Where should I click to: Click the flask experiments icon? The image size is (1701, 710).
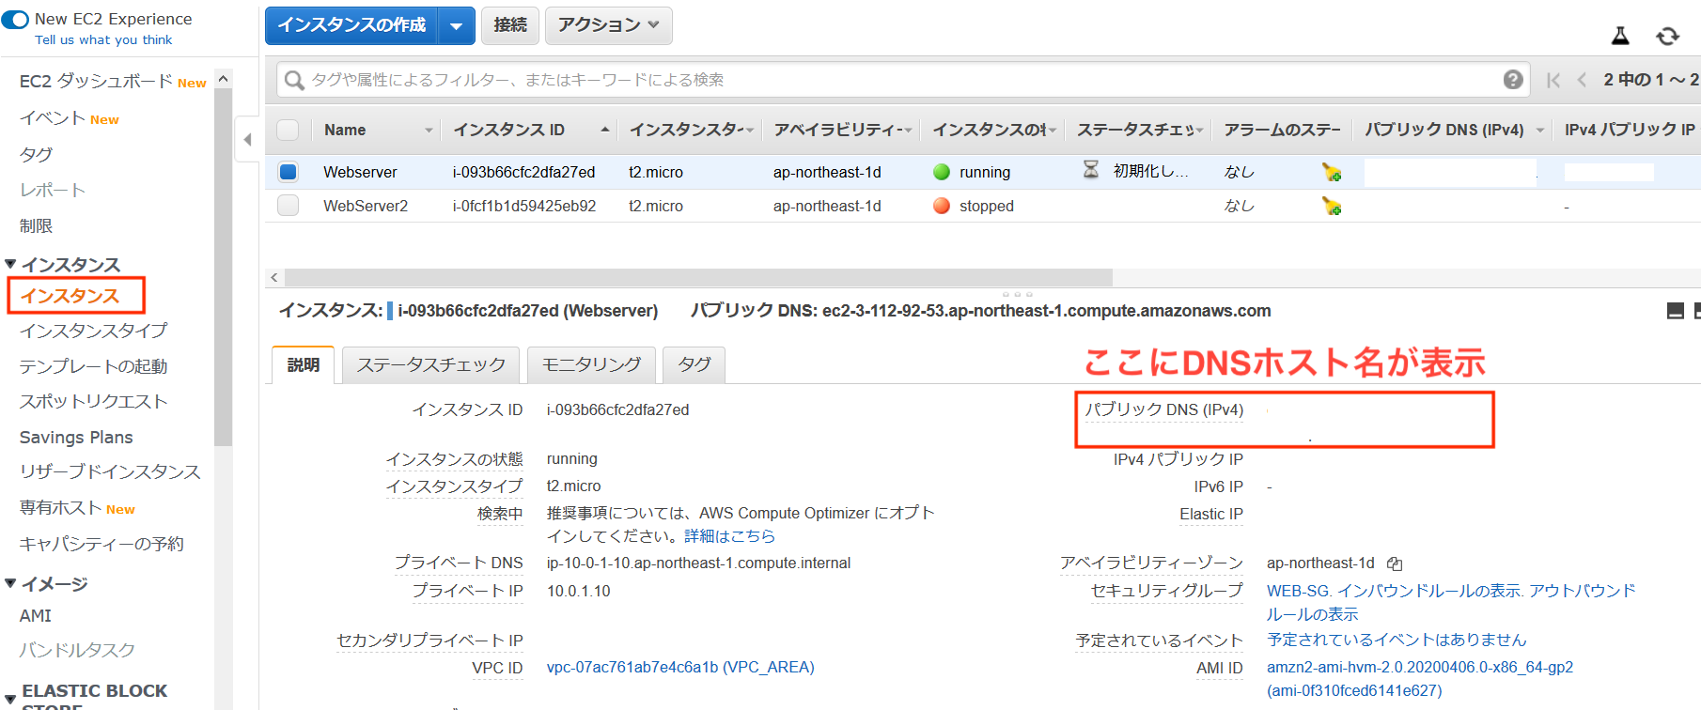coord(1620,36)
